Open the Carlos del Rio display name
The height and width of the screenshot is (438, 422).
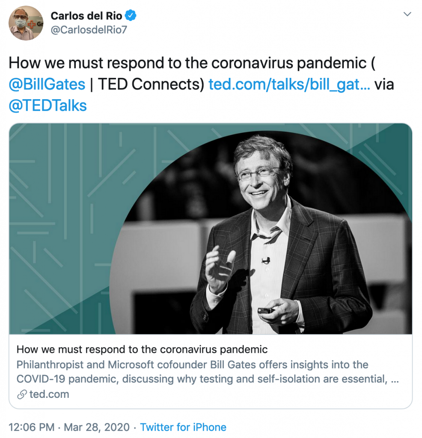point(86,16)
